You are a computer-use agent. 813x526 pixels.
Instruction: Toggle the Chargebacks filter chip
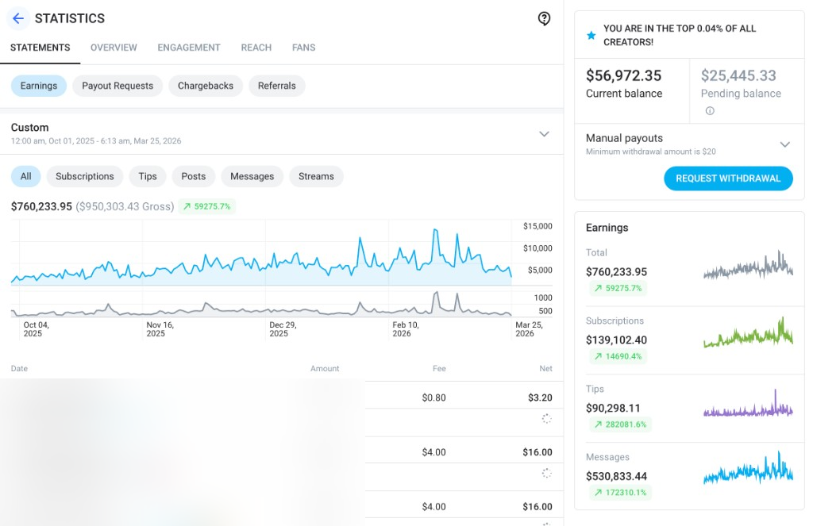coord(205,86)
